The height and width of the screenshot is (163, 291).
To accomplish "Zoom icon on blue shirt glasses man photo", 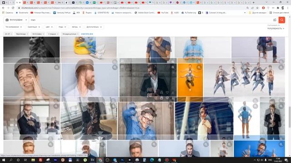I will pyautogui.click(x=170, y=106).
